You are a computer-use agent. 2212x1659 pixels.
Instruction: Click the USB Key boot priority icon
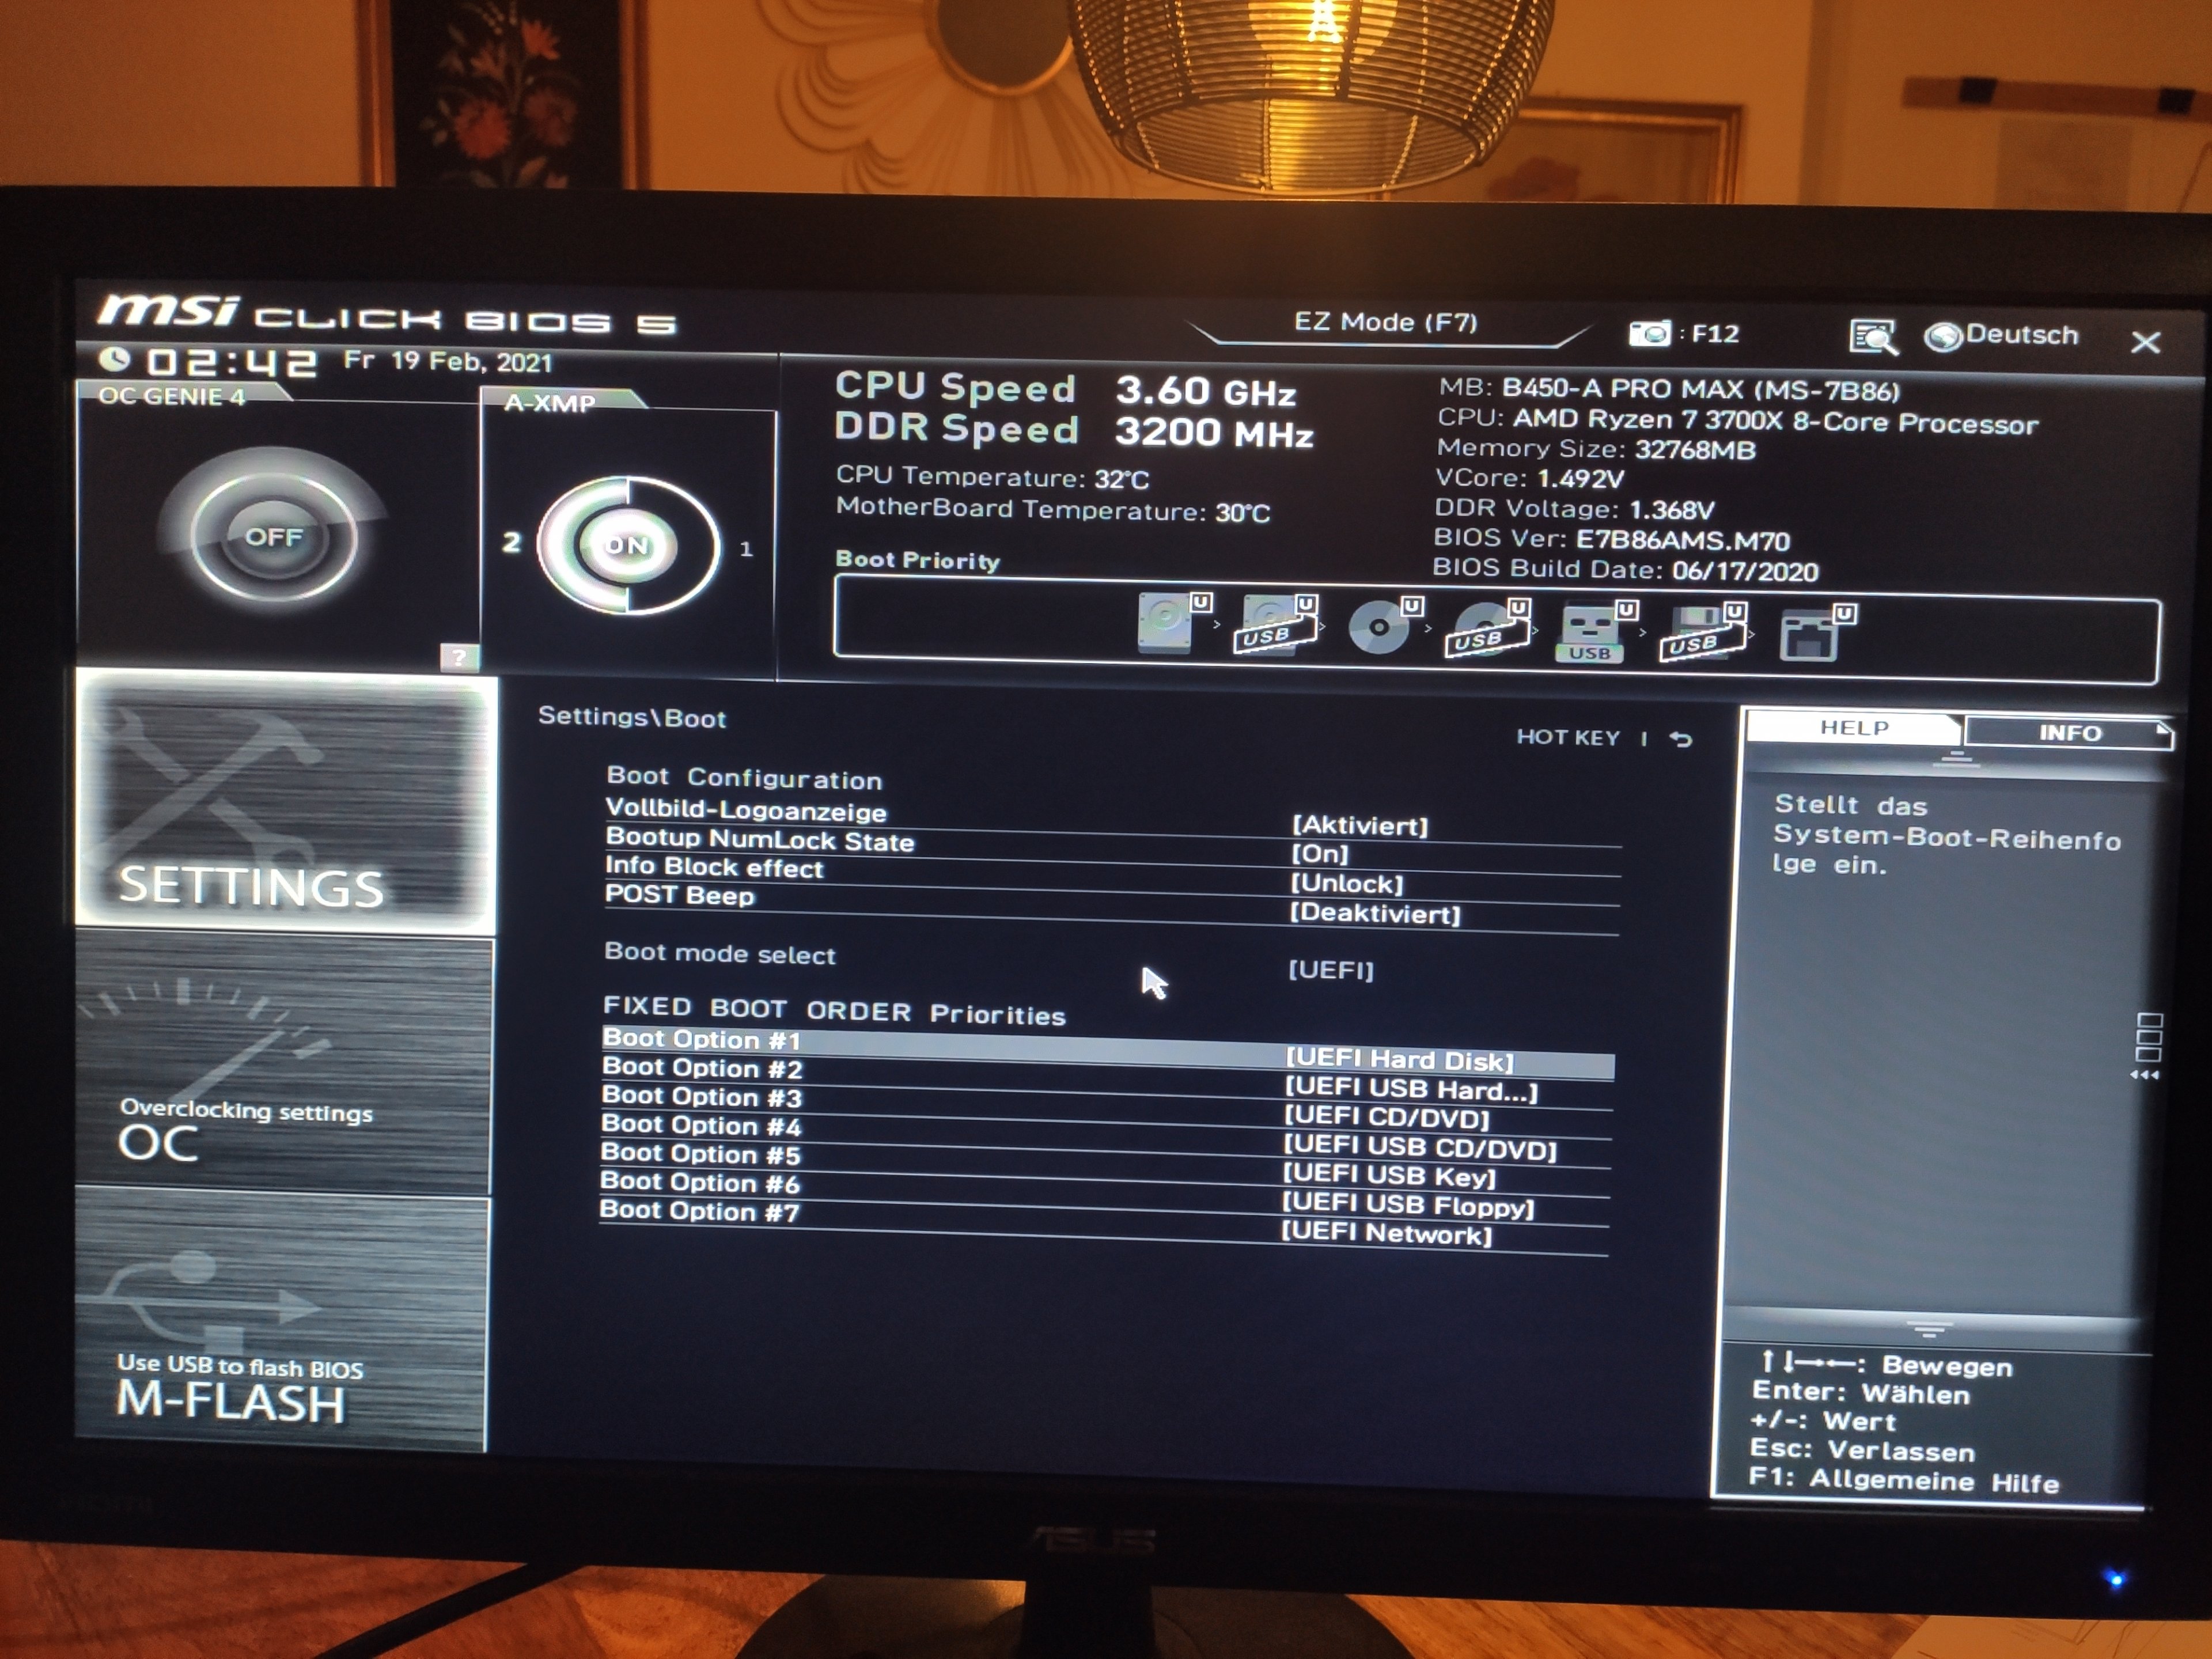pyautogui.click(x=1590, y=633)
